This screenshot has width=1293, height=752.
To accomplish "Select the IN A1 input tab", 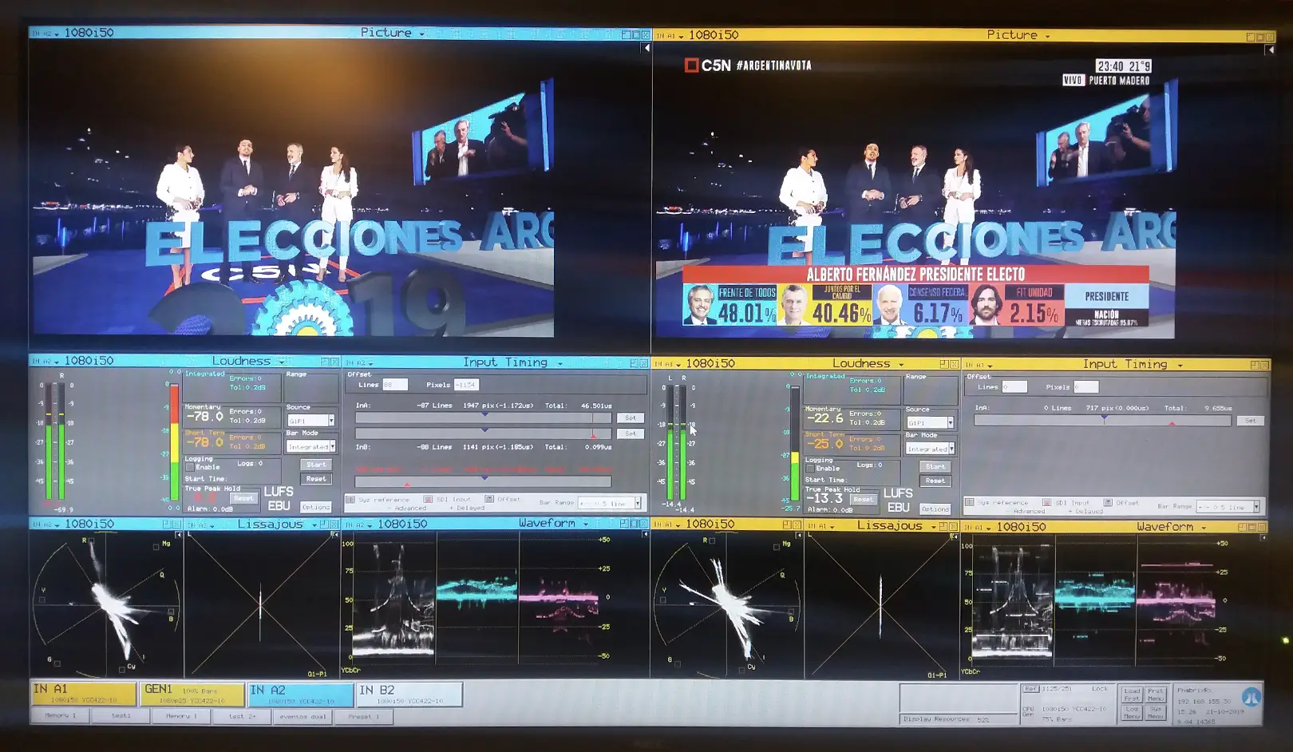I will point(83,694).
